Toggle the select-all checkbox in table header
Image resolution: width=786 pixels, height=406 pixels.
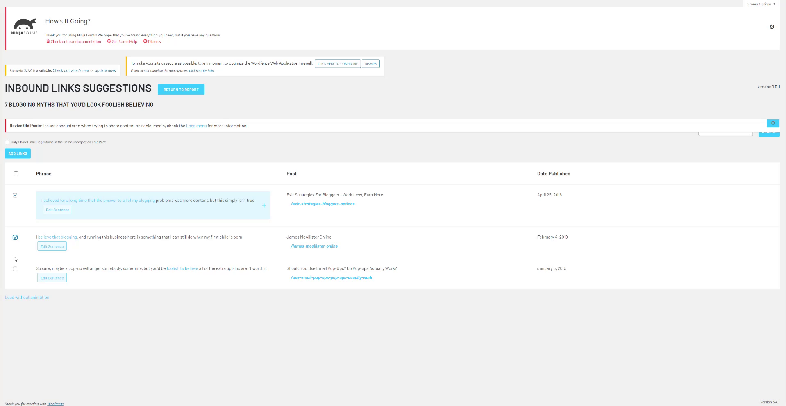pos(16,174)
